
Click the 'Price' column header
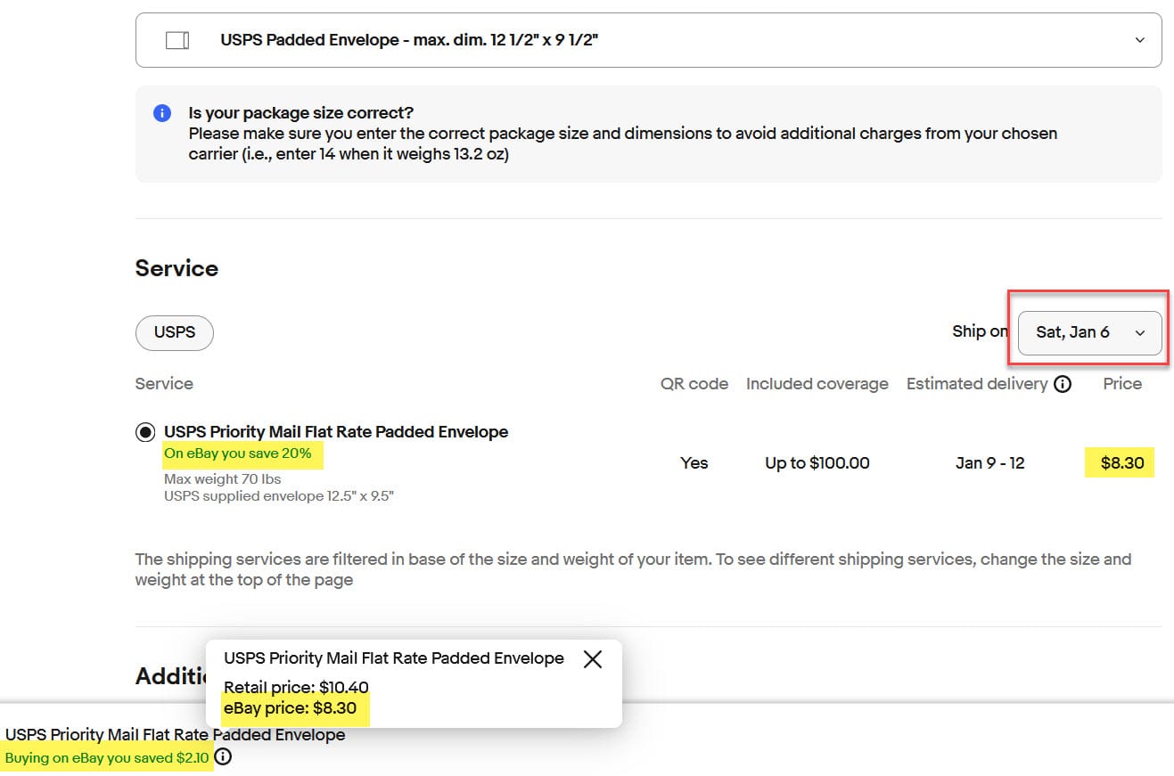point(1122,384)
